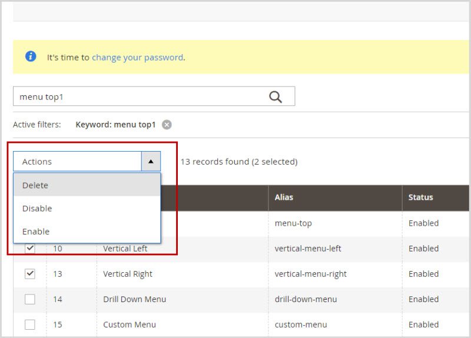Remove the 'menu top1' keyword filter
This screenshot has width=471, height=338.
[167, 125]
